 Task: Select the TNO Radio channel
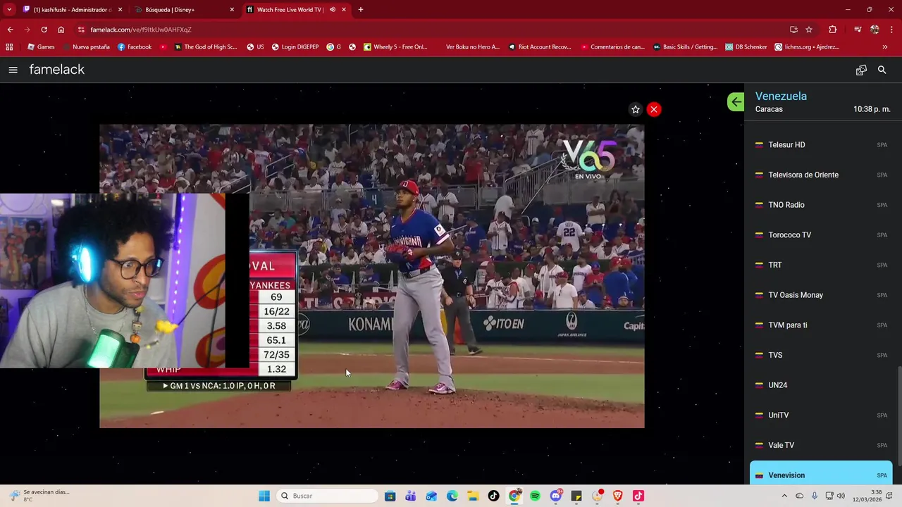pyautogui.click(x=821, y=205)
